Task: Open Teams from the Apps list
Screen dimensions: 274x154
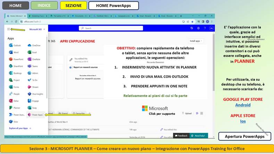Action: coord(33,66)
